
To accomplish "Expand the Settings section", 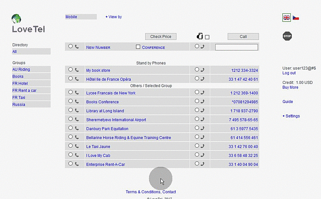I will [291, 116].
